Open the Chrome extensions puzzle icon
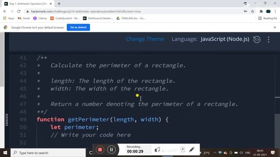 click(x=261, y=11)
